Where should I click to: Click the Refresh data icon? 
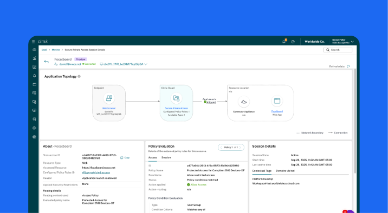348,66
